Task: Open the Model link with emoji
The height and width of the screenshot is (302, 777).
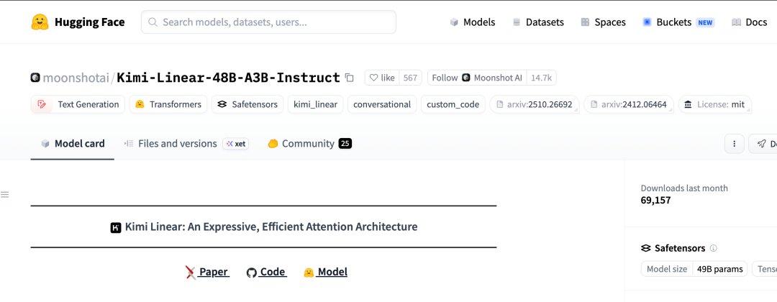Action: (326, 272)
